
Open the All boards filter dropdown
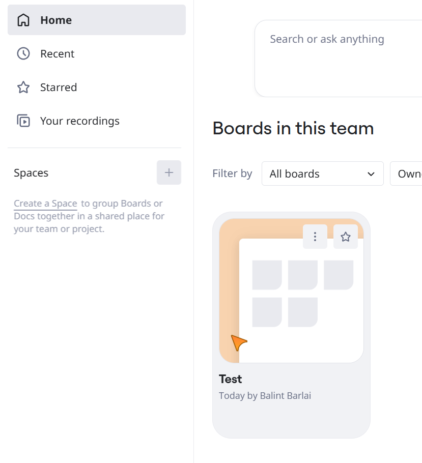[x=322, y=173]
